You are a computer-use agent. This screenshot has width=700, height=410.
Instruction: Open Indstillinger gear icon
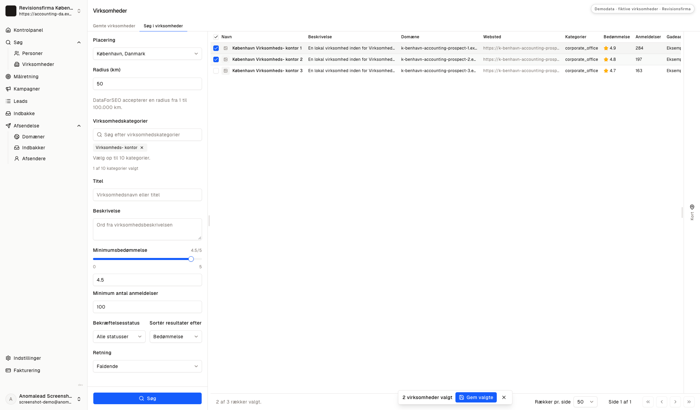[8, 358]
